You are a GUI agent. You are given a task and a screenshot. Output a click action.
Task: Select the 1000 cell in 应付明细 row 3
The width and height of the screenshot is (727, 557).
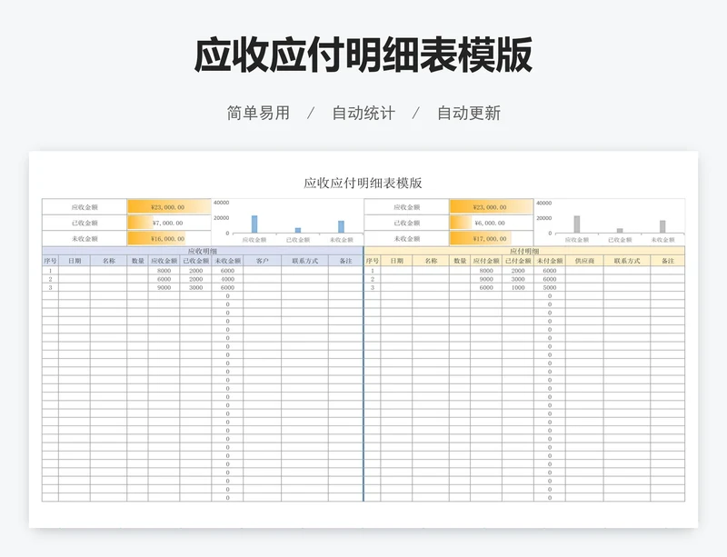518,287
